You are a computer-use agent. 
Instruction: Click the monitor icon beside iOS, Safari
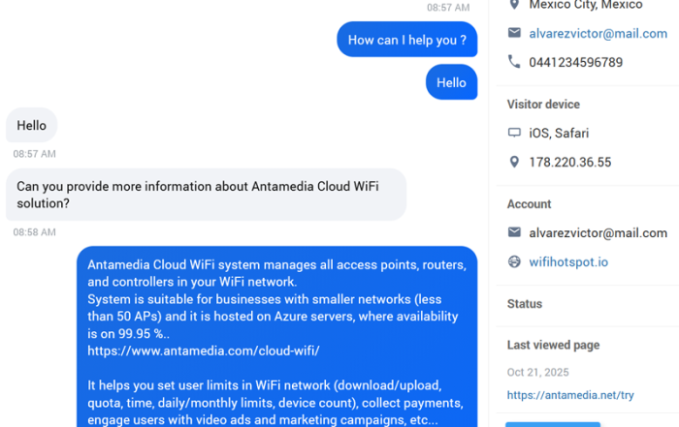click(514, 134)
